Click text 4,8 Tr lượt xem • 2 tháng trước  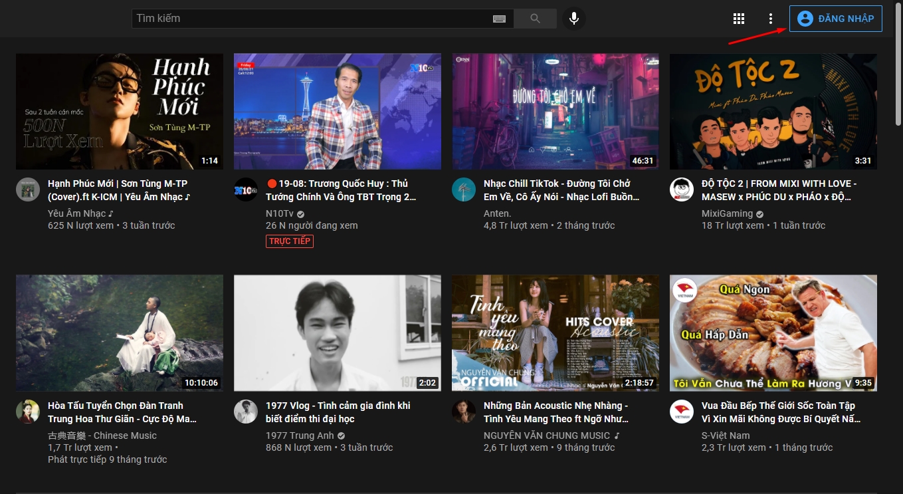[550, 225]
